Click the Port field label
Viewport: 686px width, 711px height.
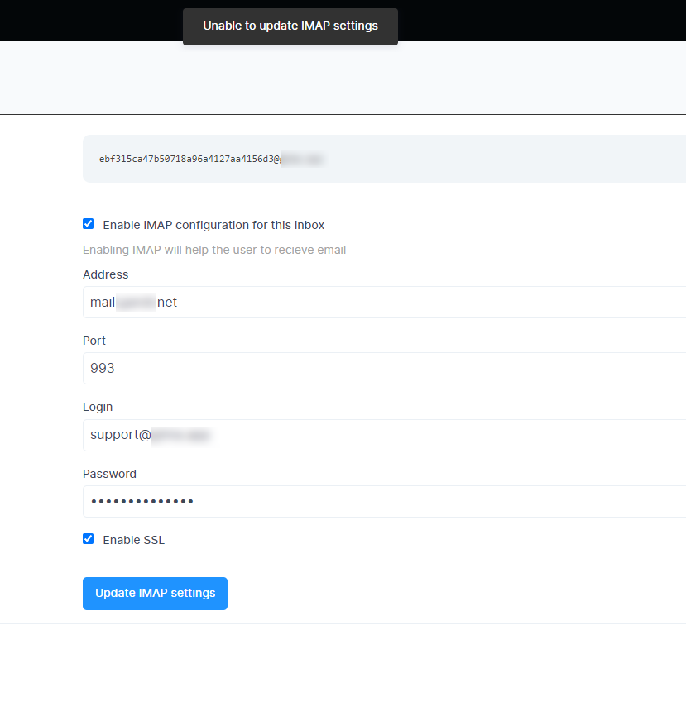click(x=94, y=341)
